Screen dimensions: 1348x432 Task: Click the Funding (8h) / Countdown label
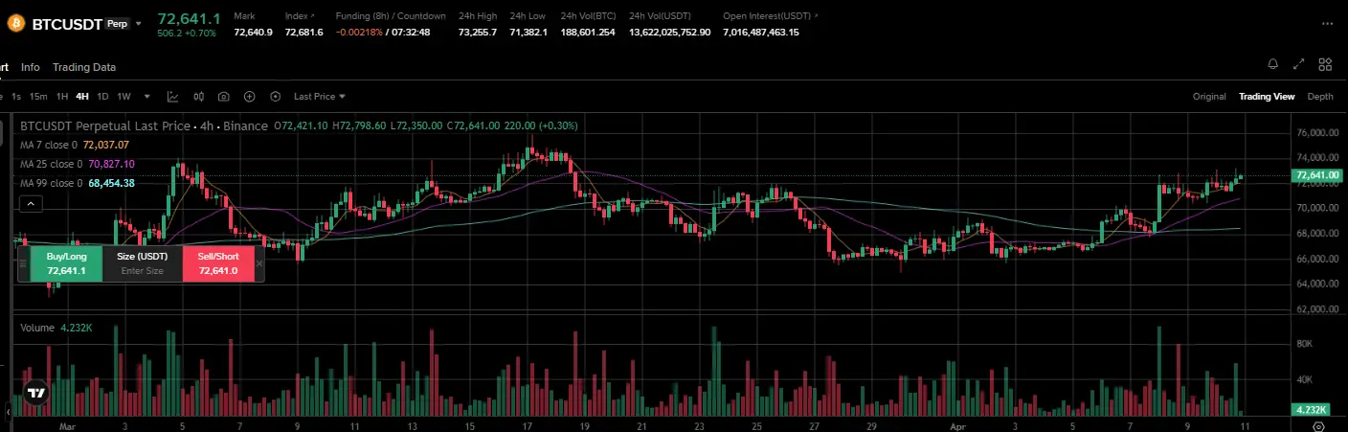pyautogui.click(x=391, y=16)
